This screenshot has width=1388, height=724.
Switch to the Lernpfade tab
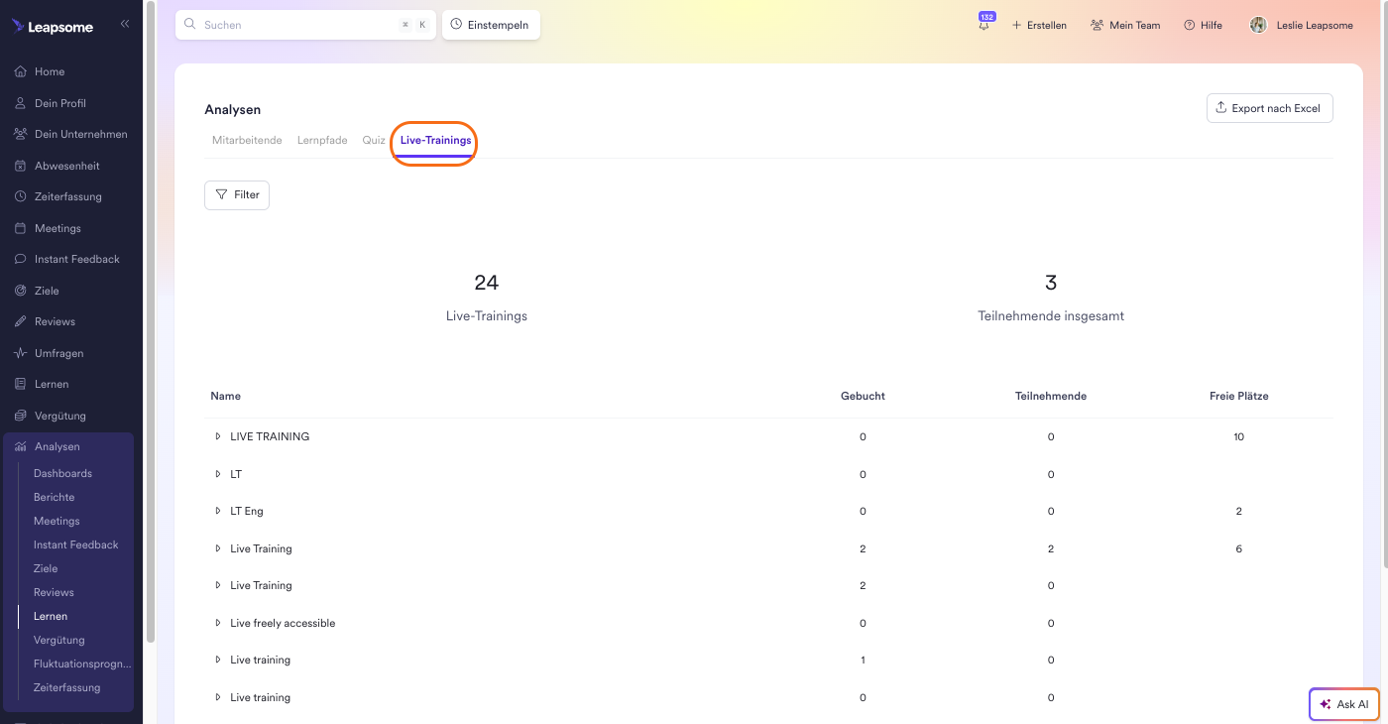(322, 140)
